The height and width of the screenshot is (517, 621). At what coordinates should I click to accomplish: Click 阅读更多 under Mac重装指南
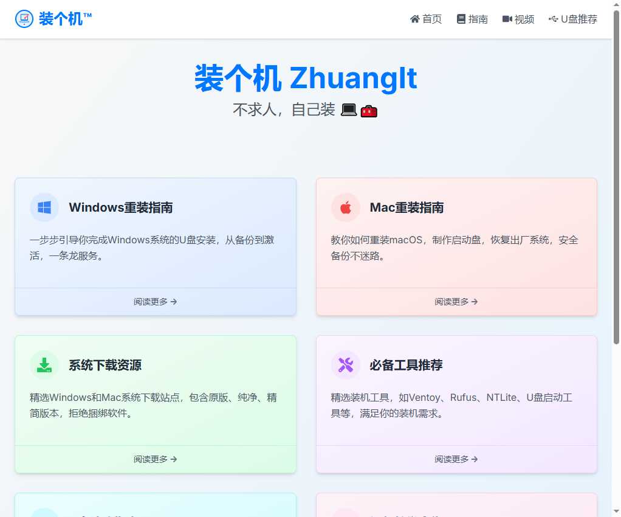[x=456, y=302]
